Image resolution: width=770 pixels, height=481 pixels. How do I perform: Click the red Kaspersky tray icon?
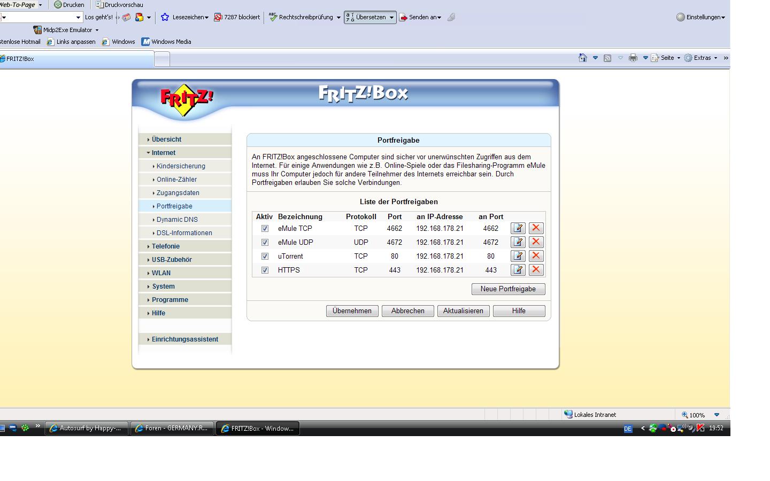pos(700,428)
